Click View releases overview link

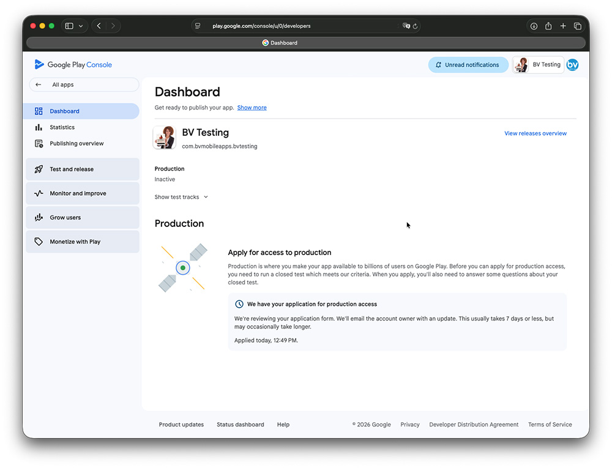tap(535, 133)
